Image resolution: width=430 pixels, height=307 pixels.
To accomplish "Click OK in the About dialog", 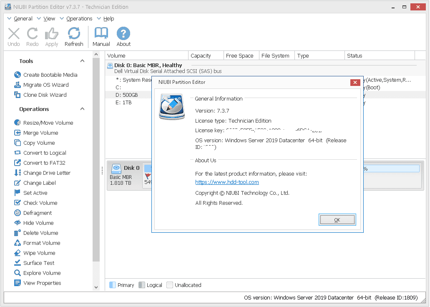I will pos(337,219).
